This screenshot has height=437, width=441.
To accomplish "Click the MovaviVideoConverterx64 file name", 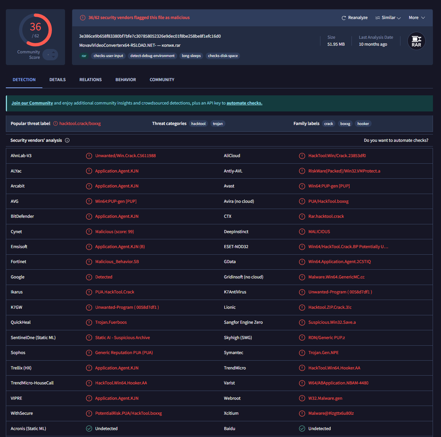I will pos(130,45).
